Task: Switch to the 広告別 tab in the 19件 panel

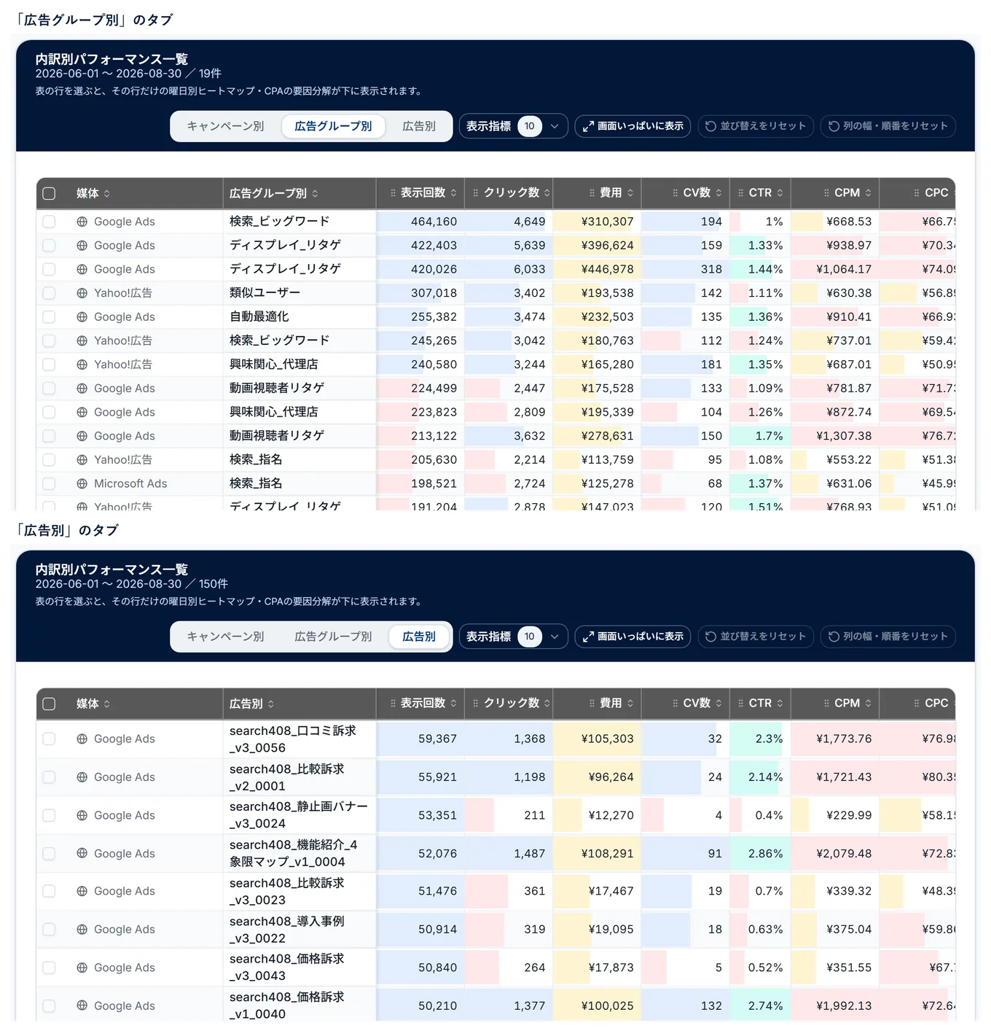Action: click(419, 126)
